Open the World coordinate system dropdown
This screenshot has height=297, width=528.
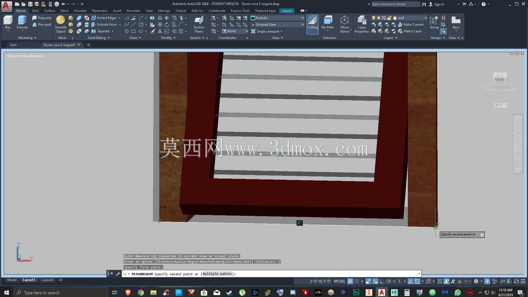coord(235,31)
